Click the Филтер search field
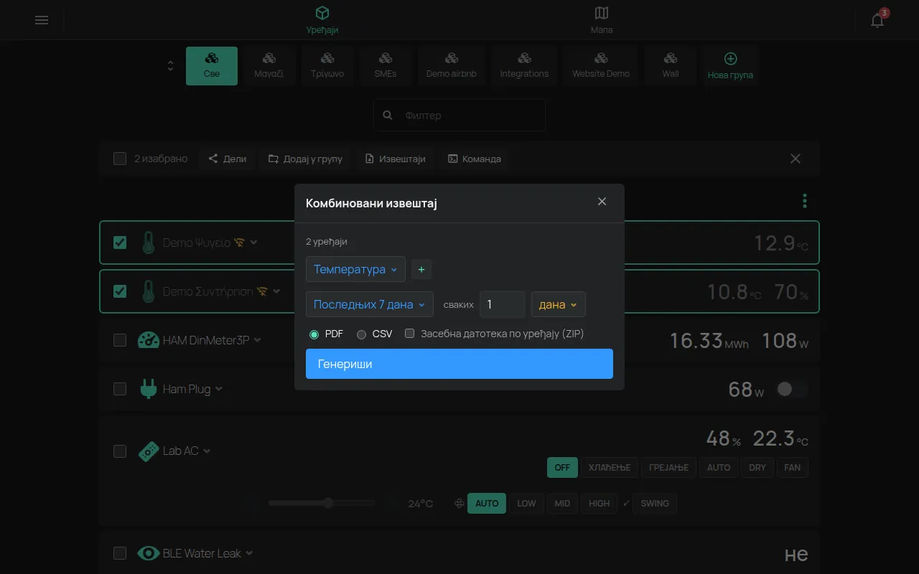 (x=459, y=115)
